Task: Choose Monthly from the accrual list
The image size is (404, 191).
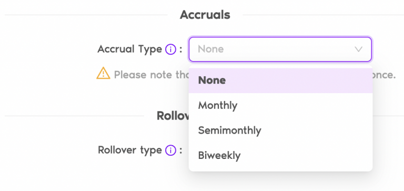Action: 280,105
